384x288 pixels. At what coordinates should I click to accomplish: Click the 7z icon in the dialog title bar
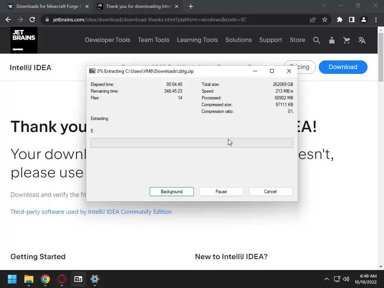click(92, 71)
